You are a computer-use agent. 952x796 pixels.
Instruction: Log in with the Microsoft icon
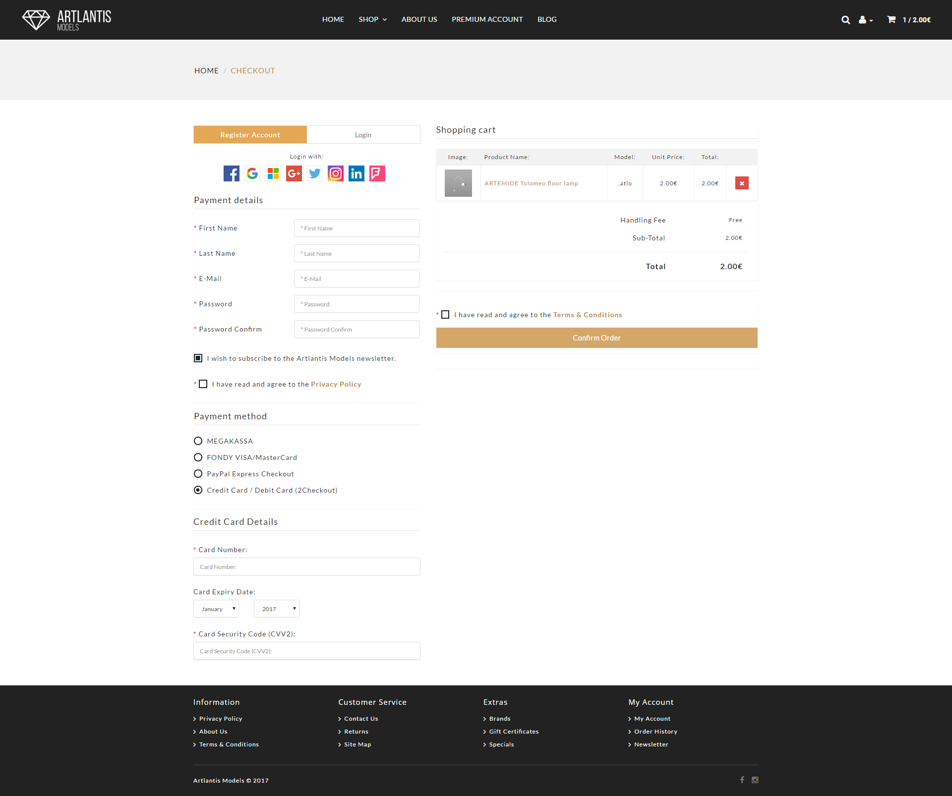[273, 173]
